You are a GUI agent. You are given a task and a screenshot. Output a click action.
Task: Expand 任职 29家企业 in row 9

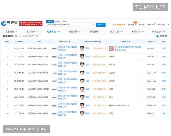[99, 114]
